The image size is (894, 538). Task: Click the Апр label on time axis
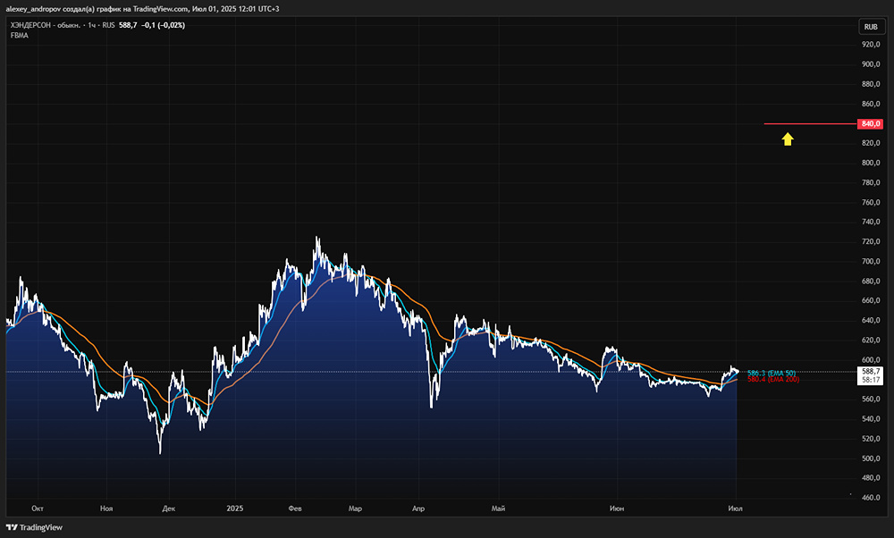pyautogui.click(x=418, y=509)
